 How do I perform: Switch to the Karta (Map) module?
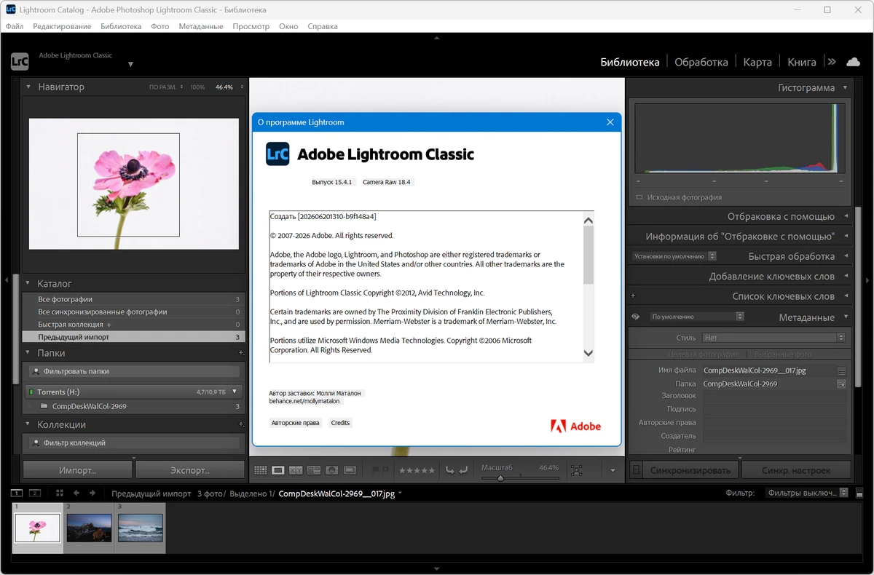click(757, 62)
